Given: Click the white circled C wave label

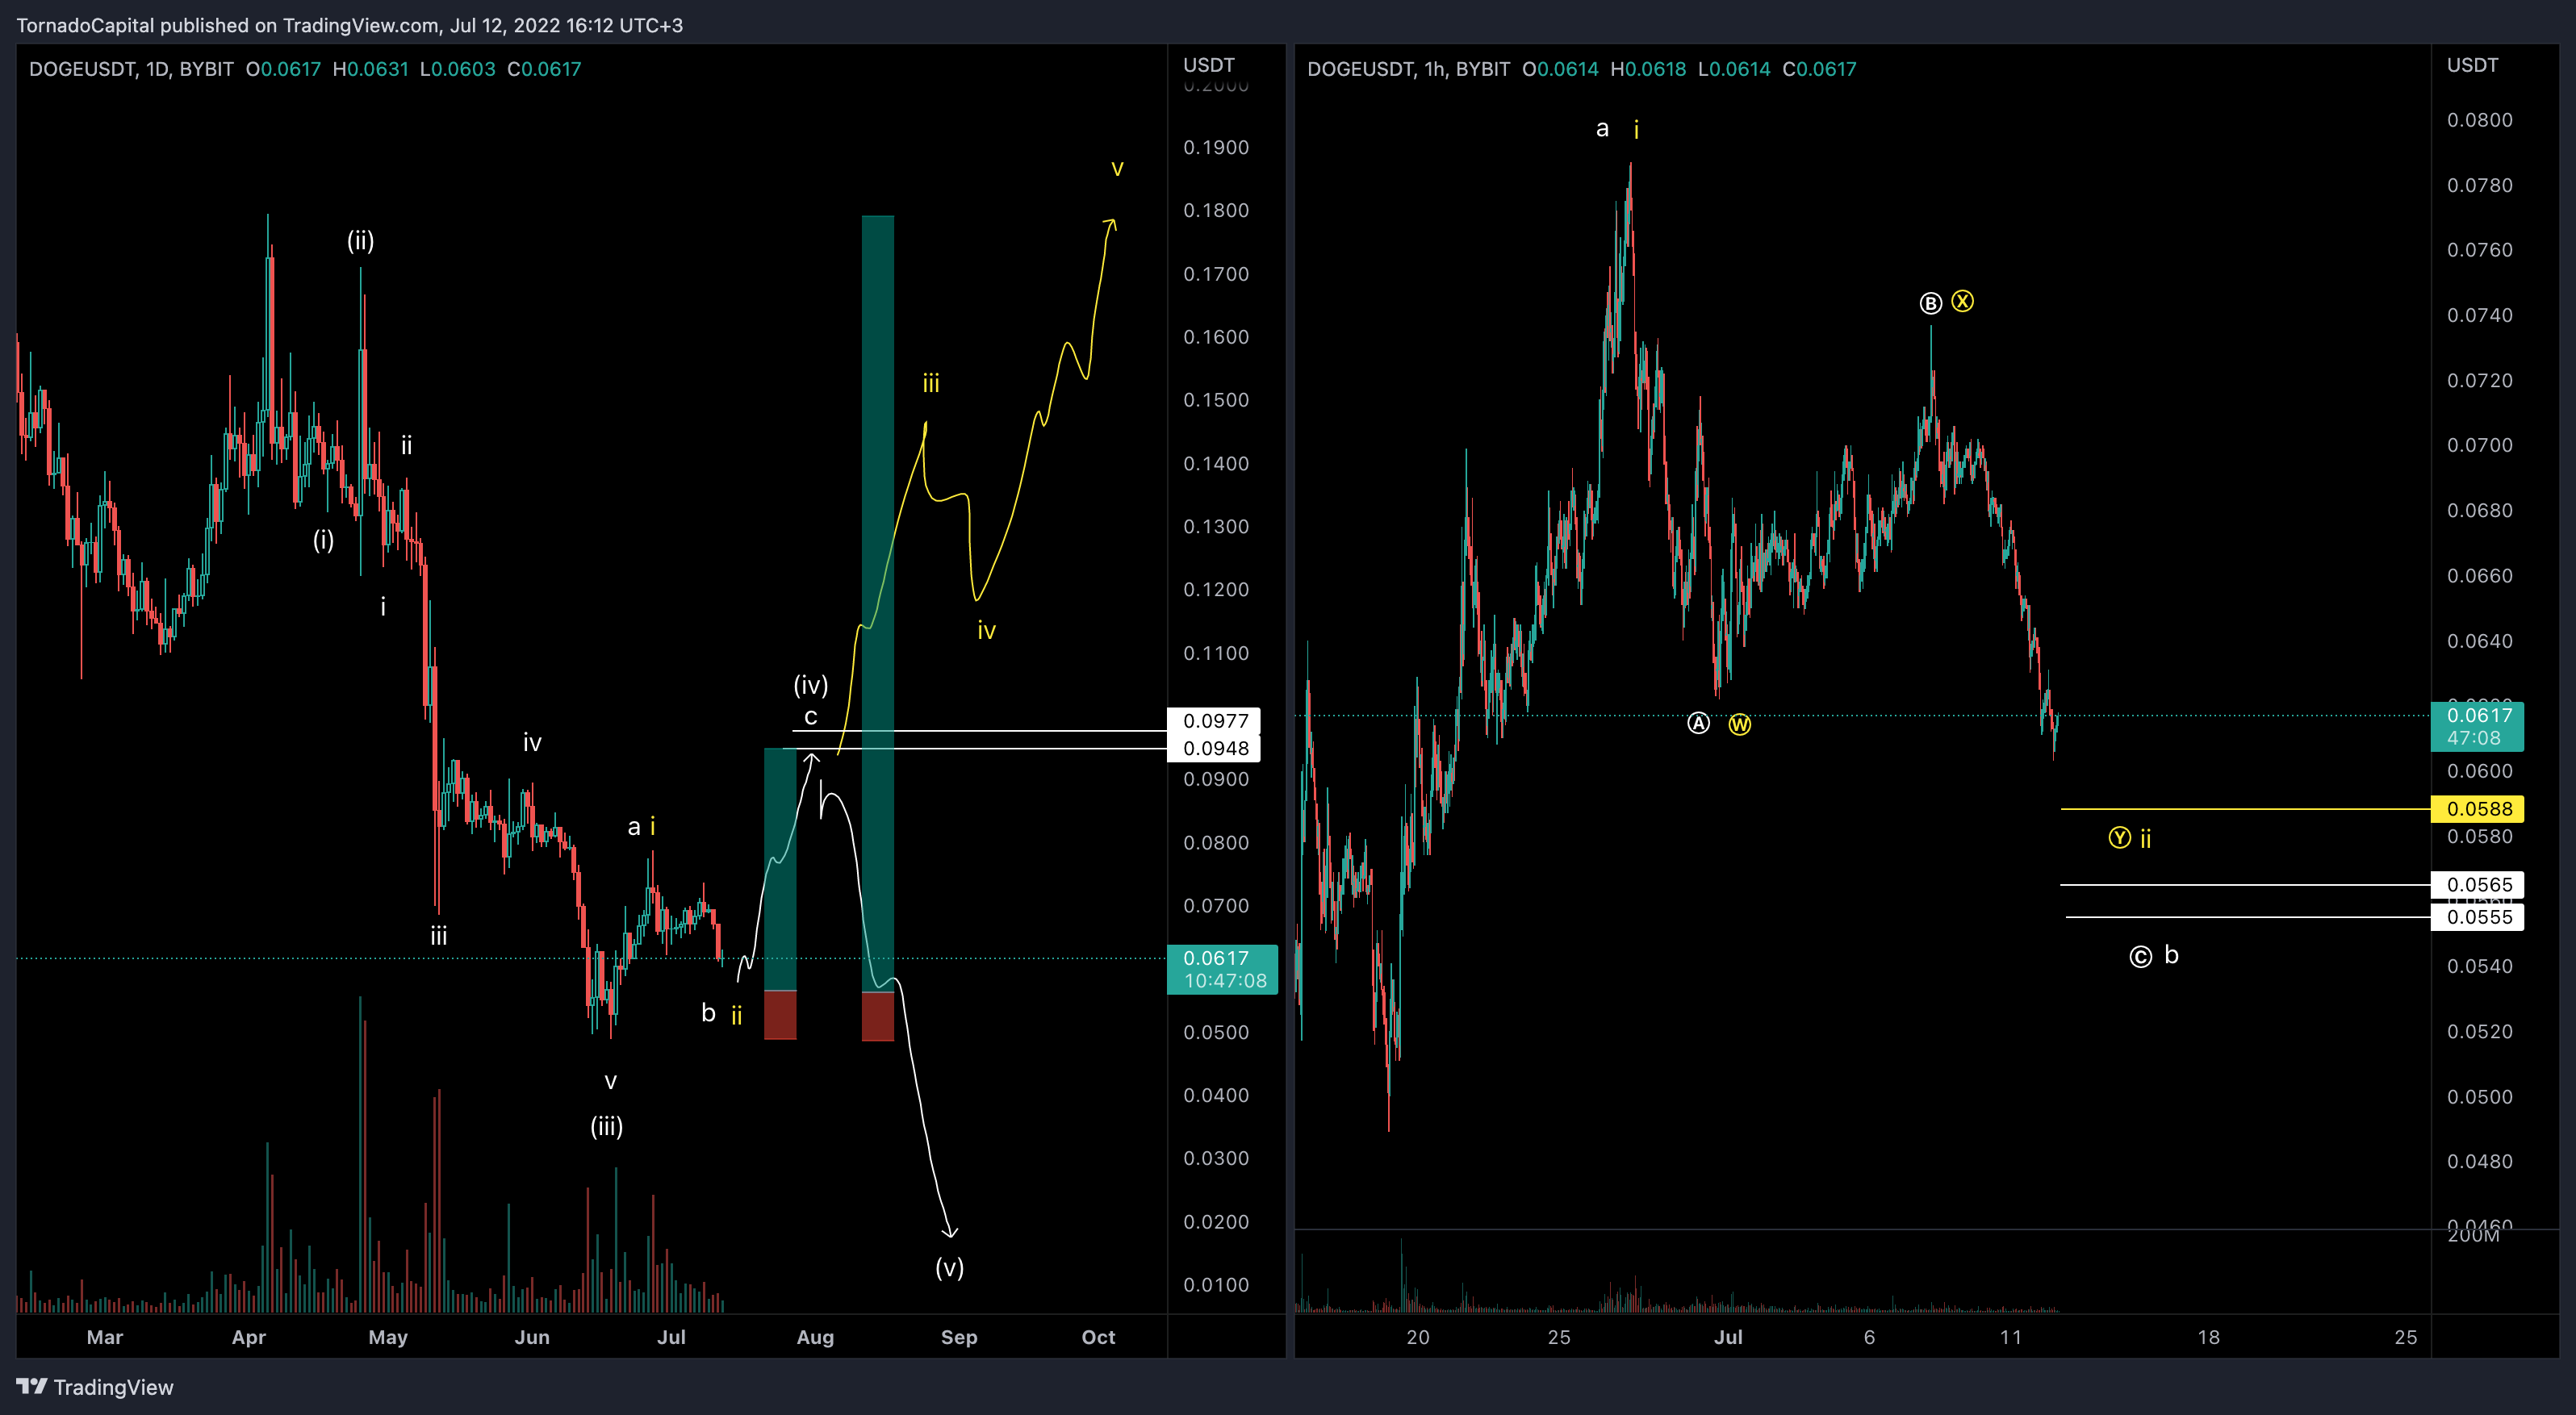Looking at the screenshot, I should (2140, 958).
